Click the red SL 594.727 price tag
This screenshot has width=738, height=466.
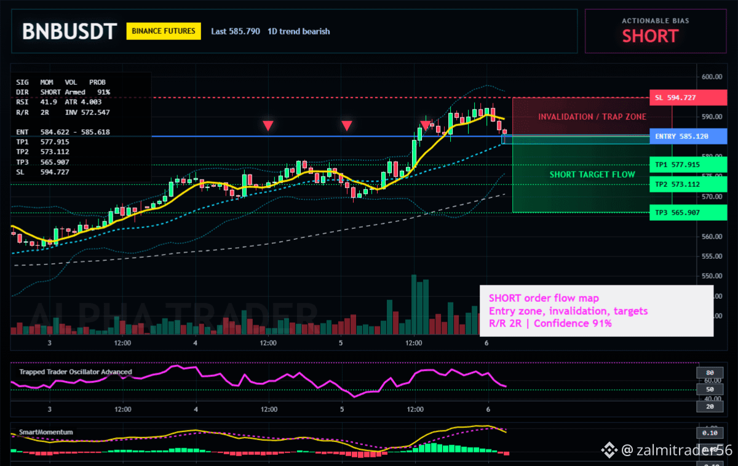pyautogui.click(x=688, y=98)
